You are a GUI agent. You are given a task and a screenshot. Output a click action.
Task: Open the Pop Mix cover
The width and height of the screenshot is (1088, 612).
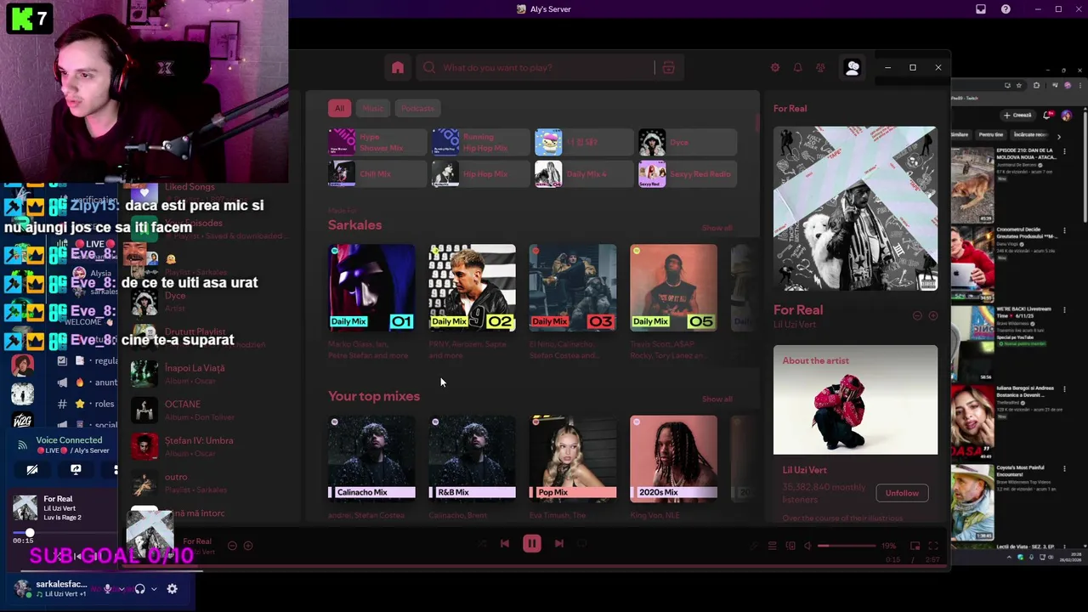point(573,457)
